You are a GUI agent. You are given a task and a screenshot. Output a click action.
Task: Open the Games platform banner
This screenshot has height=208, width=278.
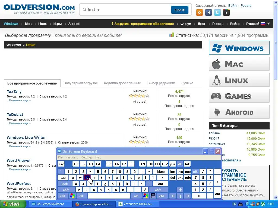(239, 96)
